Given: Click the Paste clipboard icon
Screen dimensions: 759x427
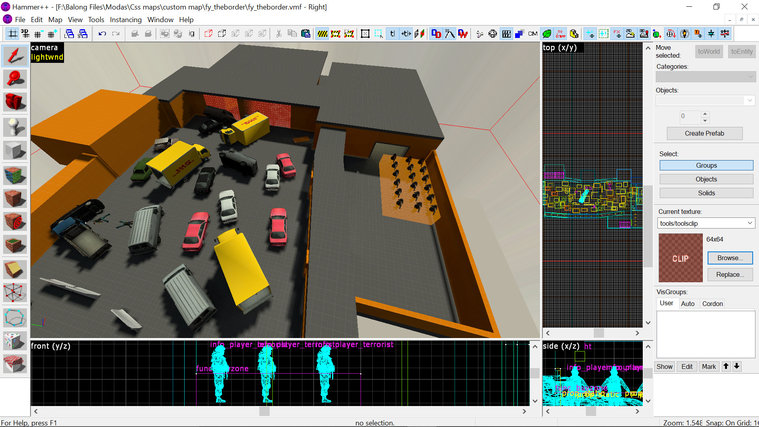Looking at the screenshot, I should 306,34.
